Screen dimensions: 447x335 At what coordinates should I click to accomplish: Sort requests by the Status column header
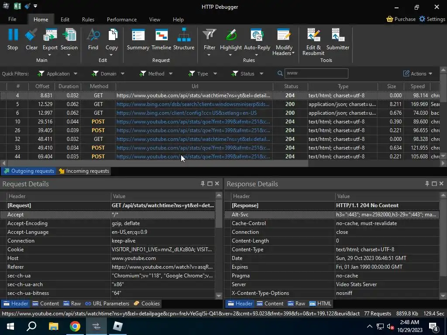click(x=291, y=86)
